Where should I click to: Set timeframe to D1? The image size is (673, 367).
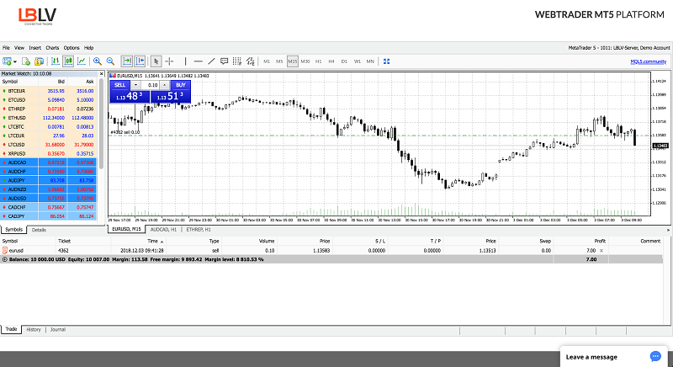point(344,61)
